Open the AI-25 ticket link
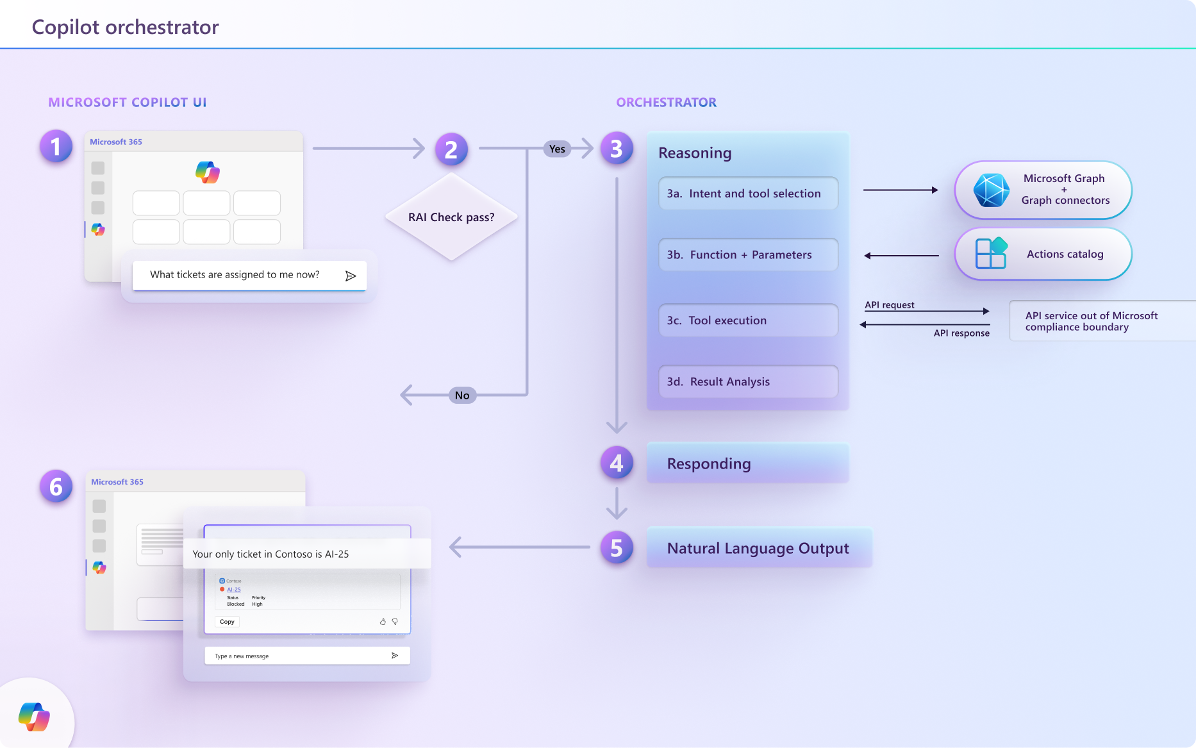The image size is (1196, 748). tap(234, 590)
